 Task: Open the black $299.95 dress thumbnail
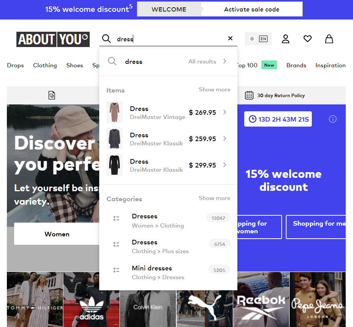click(114, 165)
